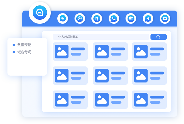184x124 pixels.
Task: Open the paper plane message icon
Action: point(148,19)
